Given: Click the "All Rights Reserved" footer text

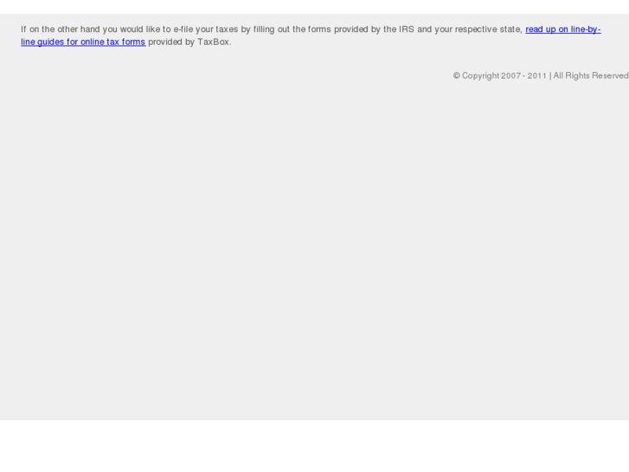Looking at the screenshot, I should coord(591,75).
